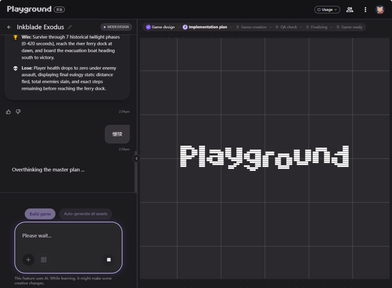
Task: Open the user profile avatar
Action: click(x=380, y=9)
